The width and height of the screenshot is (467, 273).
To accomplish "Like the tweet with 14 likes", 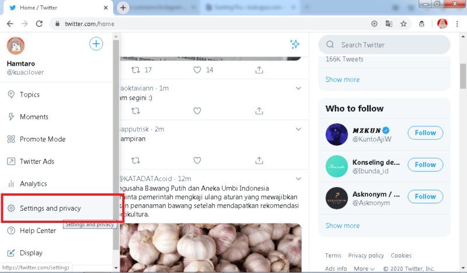I will coord(197,70).
